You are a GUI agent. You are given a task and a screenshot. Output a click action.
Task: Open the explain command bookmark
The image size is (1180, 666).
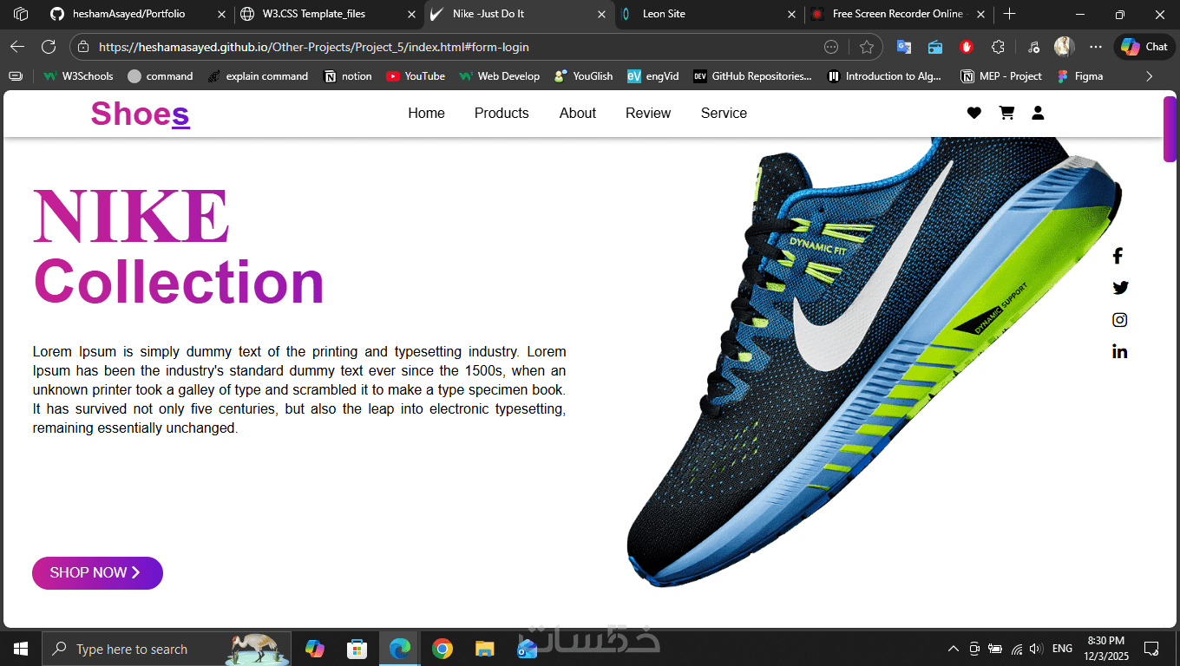[258, 76]
